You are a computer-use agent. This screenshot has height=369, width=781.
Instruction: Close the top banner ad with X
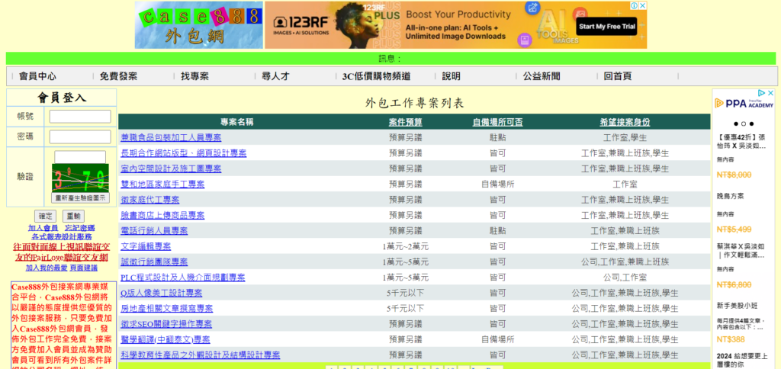point(642,5)
